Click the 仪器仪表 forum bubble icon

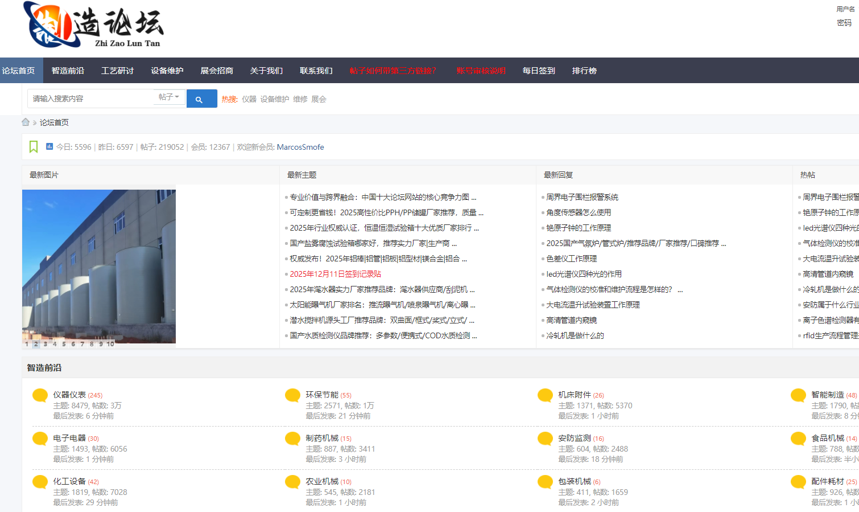pos(40,395)
